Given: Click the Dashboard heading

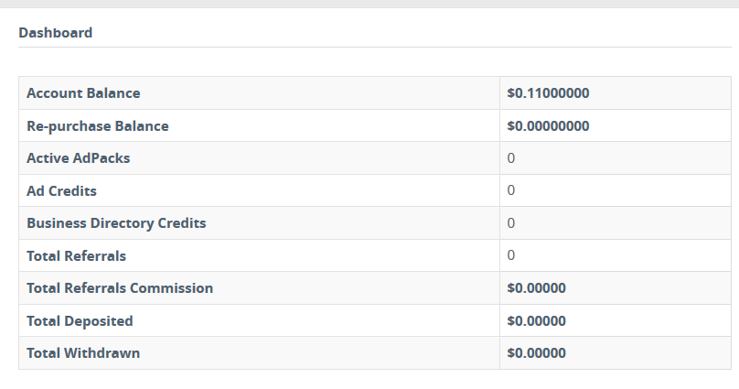Looking at the screenshot, I should click(x=56, y=33).
